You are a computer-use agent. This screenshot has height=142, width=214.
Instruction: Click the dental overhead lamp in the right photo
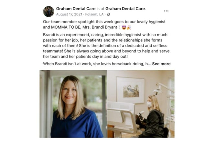point(162,89)
